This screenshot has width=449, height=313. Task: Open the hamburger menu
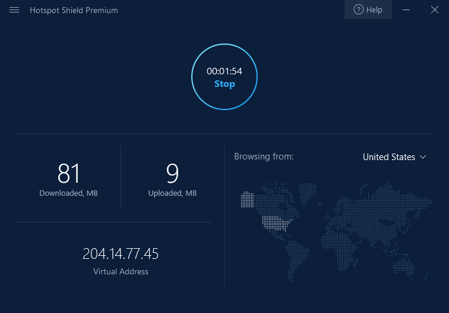14,10
